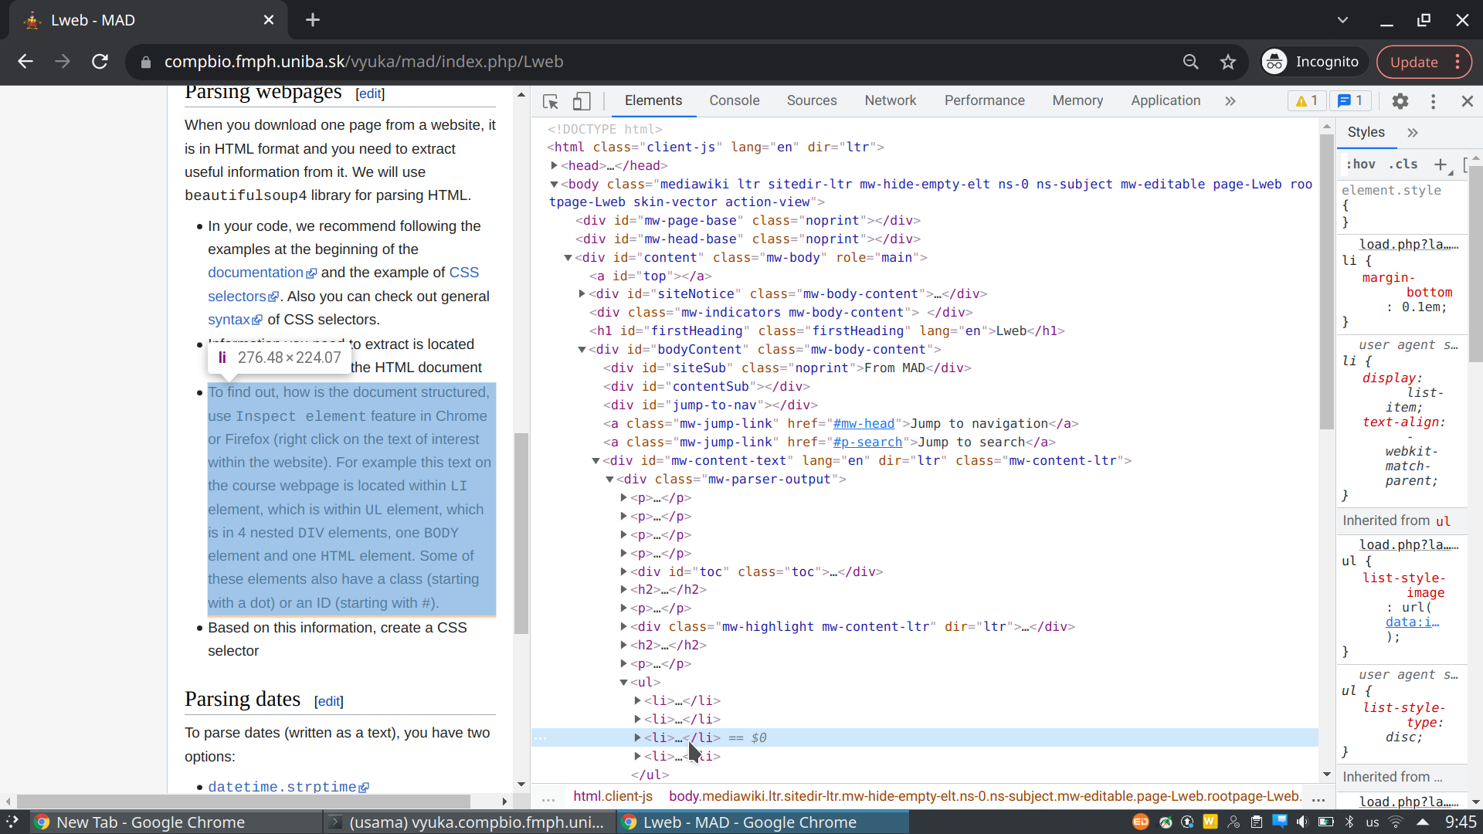Click the messages issue count badge

point(1350,101)
